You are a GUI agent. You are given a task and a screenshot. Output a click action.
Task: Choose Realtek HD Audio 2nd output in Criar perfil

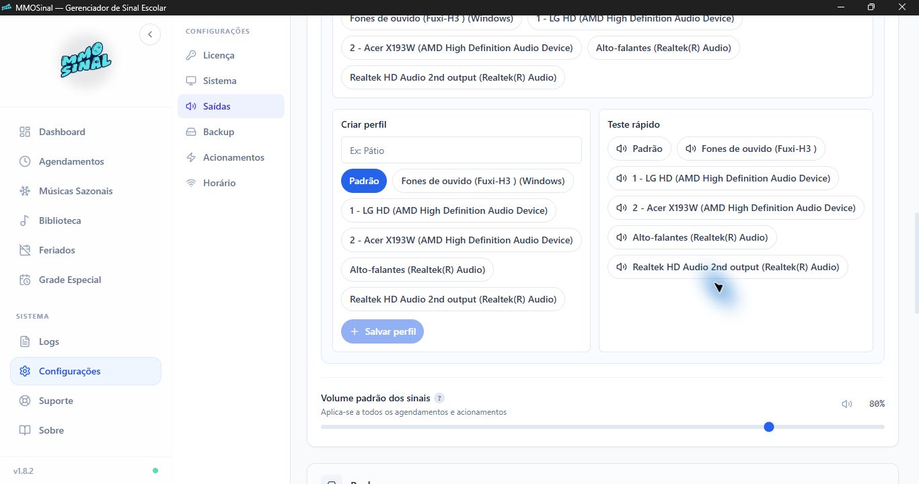tap(453, 299)
